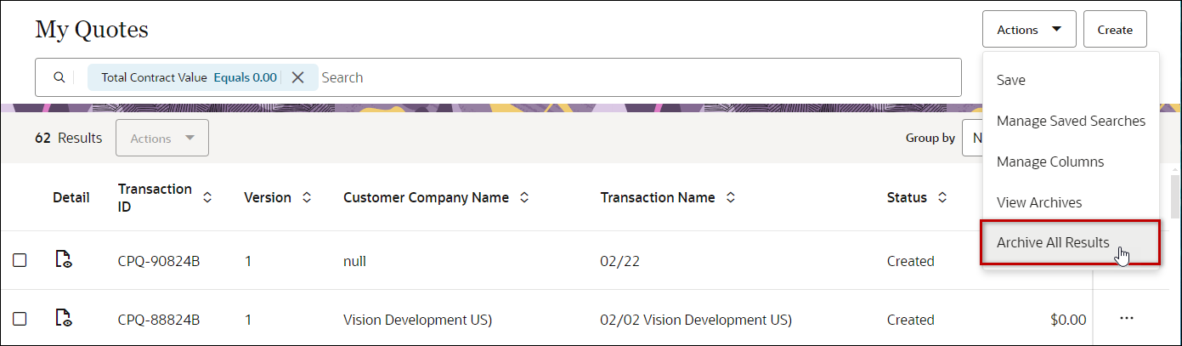Open detail icon for CPQ-90824B
This screenshot has width=1182, height=346.
click(x=63, y=260)
